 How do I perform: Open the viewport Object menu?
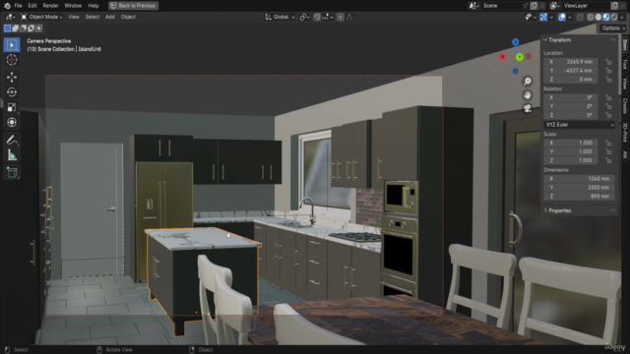pyautogui.click(x=128, y=17)
